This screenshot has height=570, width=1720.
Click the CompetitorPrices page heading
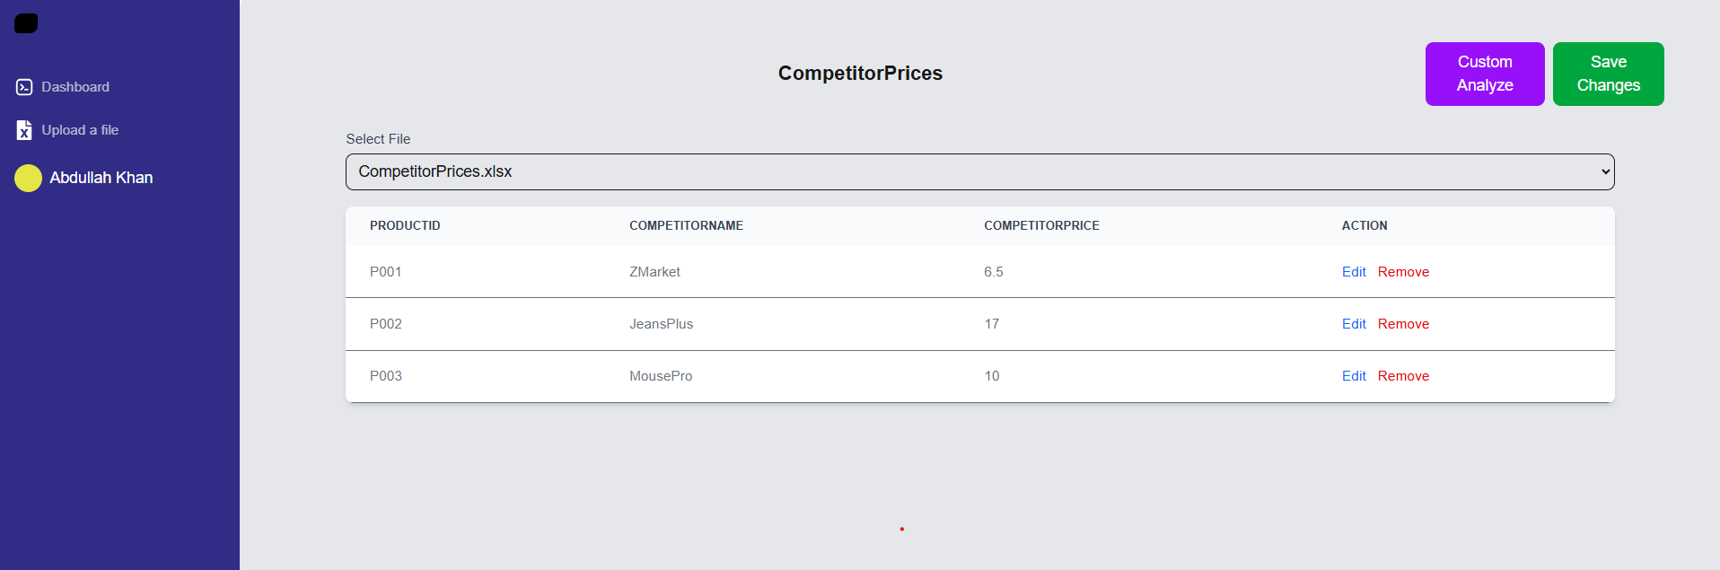click(860, 74)
